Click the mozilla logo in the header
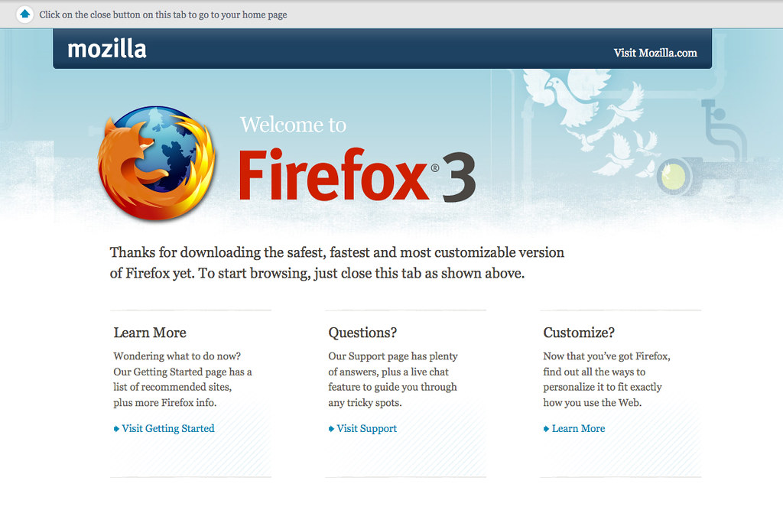Viewport: 783px width, 523px height. tap(107, 49)
